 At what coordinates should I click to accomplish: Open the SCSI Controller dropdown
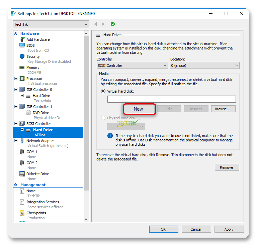pyautogui.click(x=132, y=66)
